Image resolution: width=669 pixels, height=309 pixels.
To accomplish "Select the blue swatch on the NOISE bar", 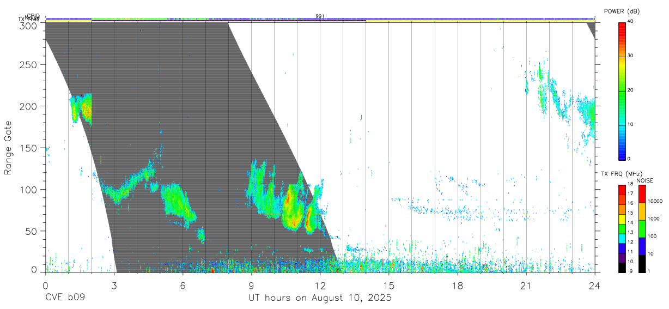I will (x=642, y=246).
